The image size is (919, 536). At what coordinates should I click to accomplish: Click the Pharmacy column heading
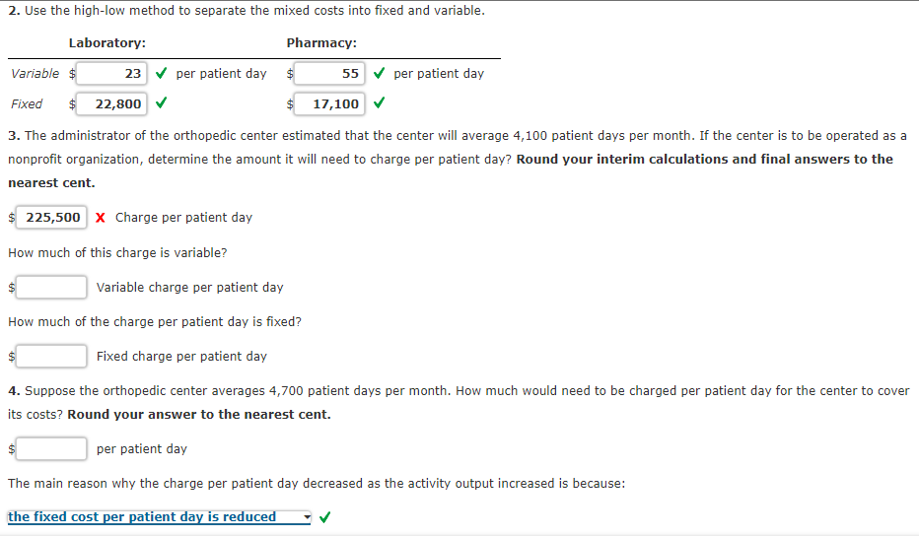[321, 43]
